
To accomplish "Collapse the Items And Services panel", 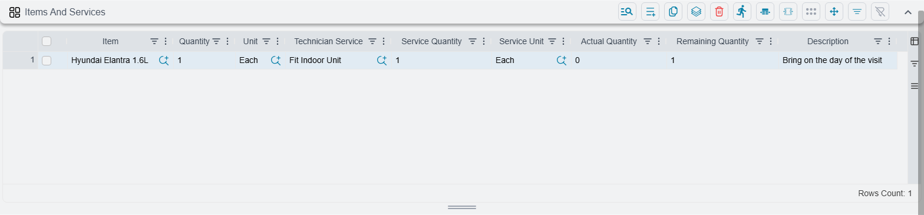I will [x=908, y=12].
